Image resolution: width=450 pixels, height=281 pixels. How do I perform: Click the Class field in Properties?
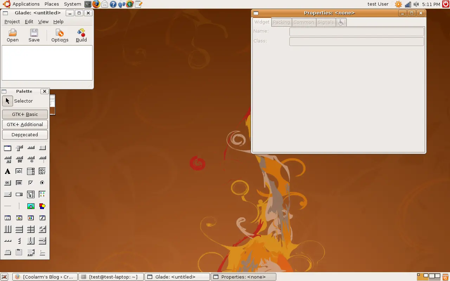356,41
